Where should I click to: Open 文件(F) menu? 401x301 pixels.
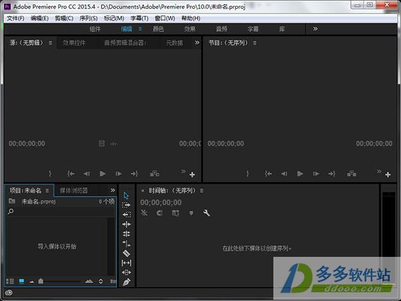[15, 19]
